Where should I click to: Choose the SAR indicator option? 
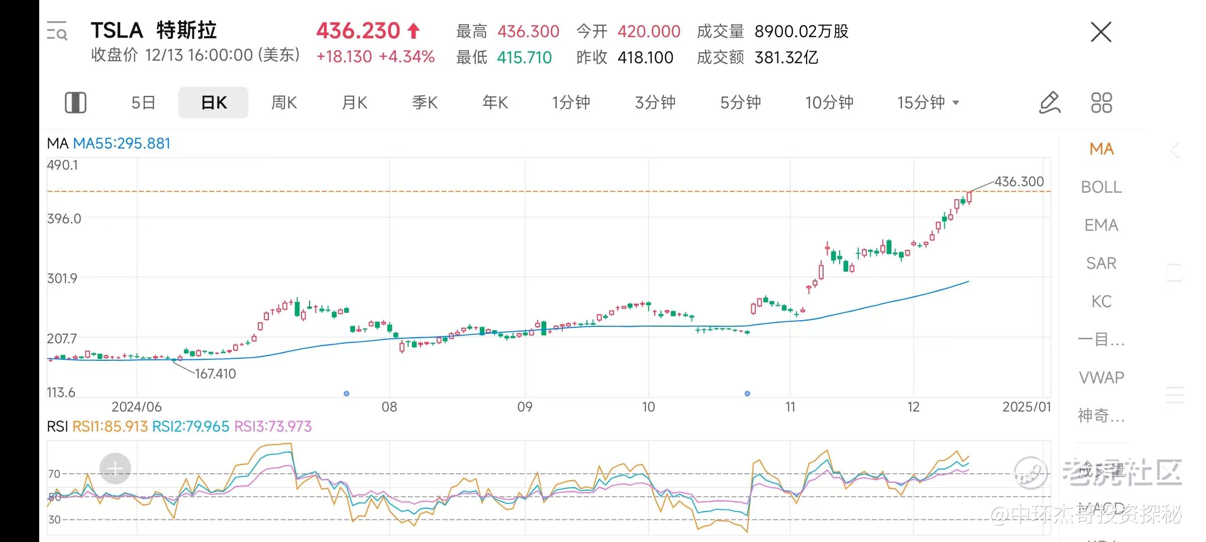click(x=1101, y=263)
